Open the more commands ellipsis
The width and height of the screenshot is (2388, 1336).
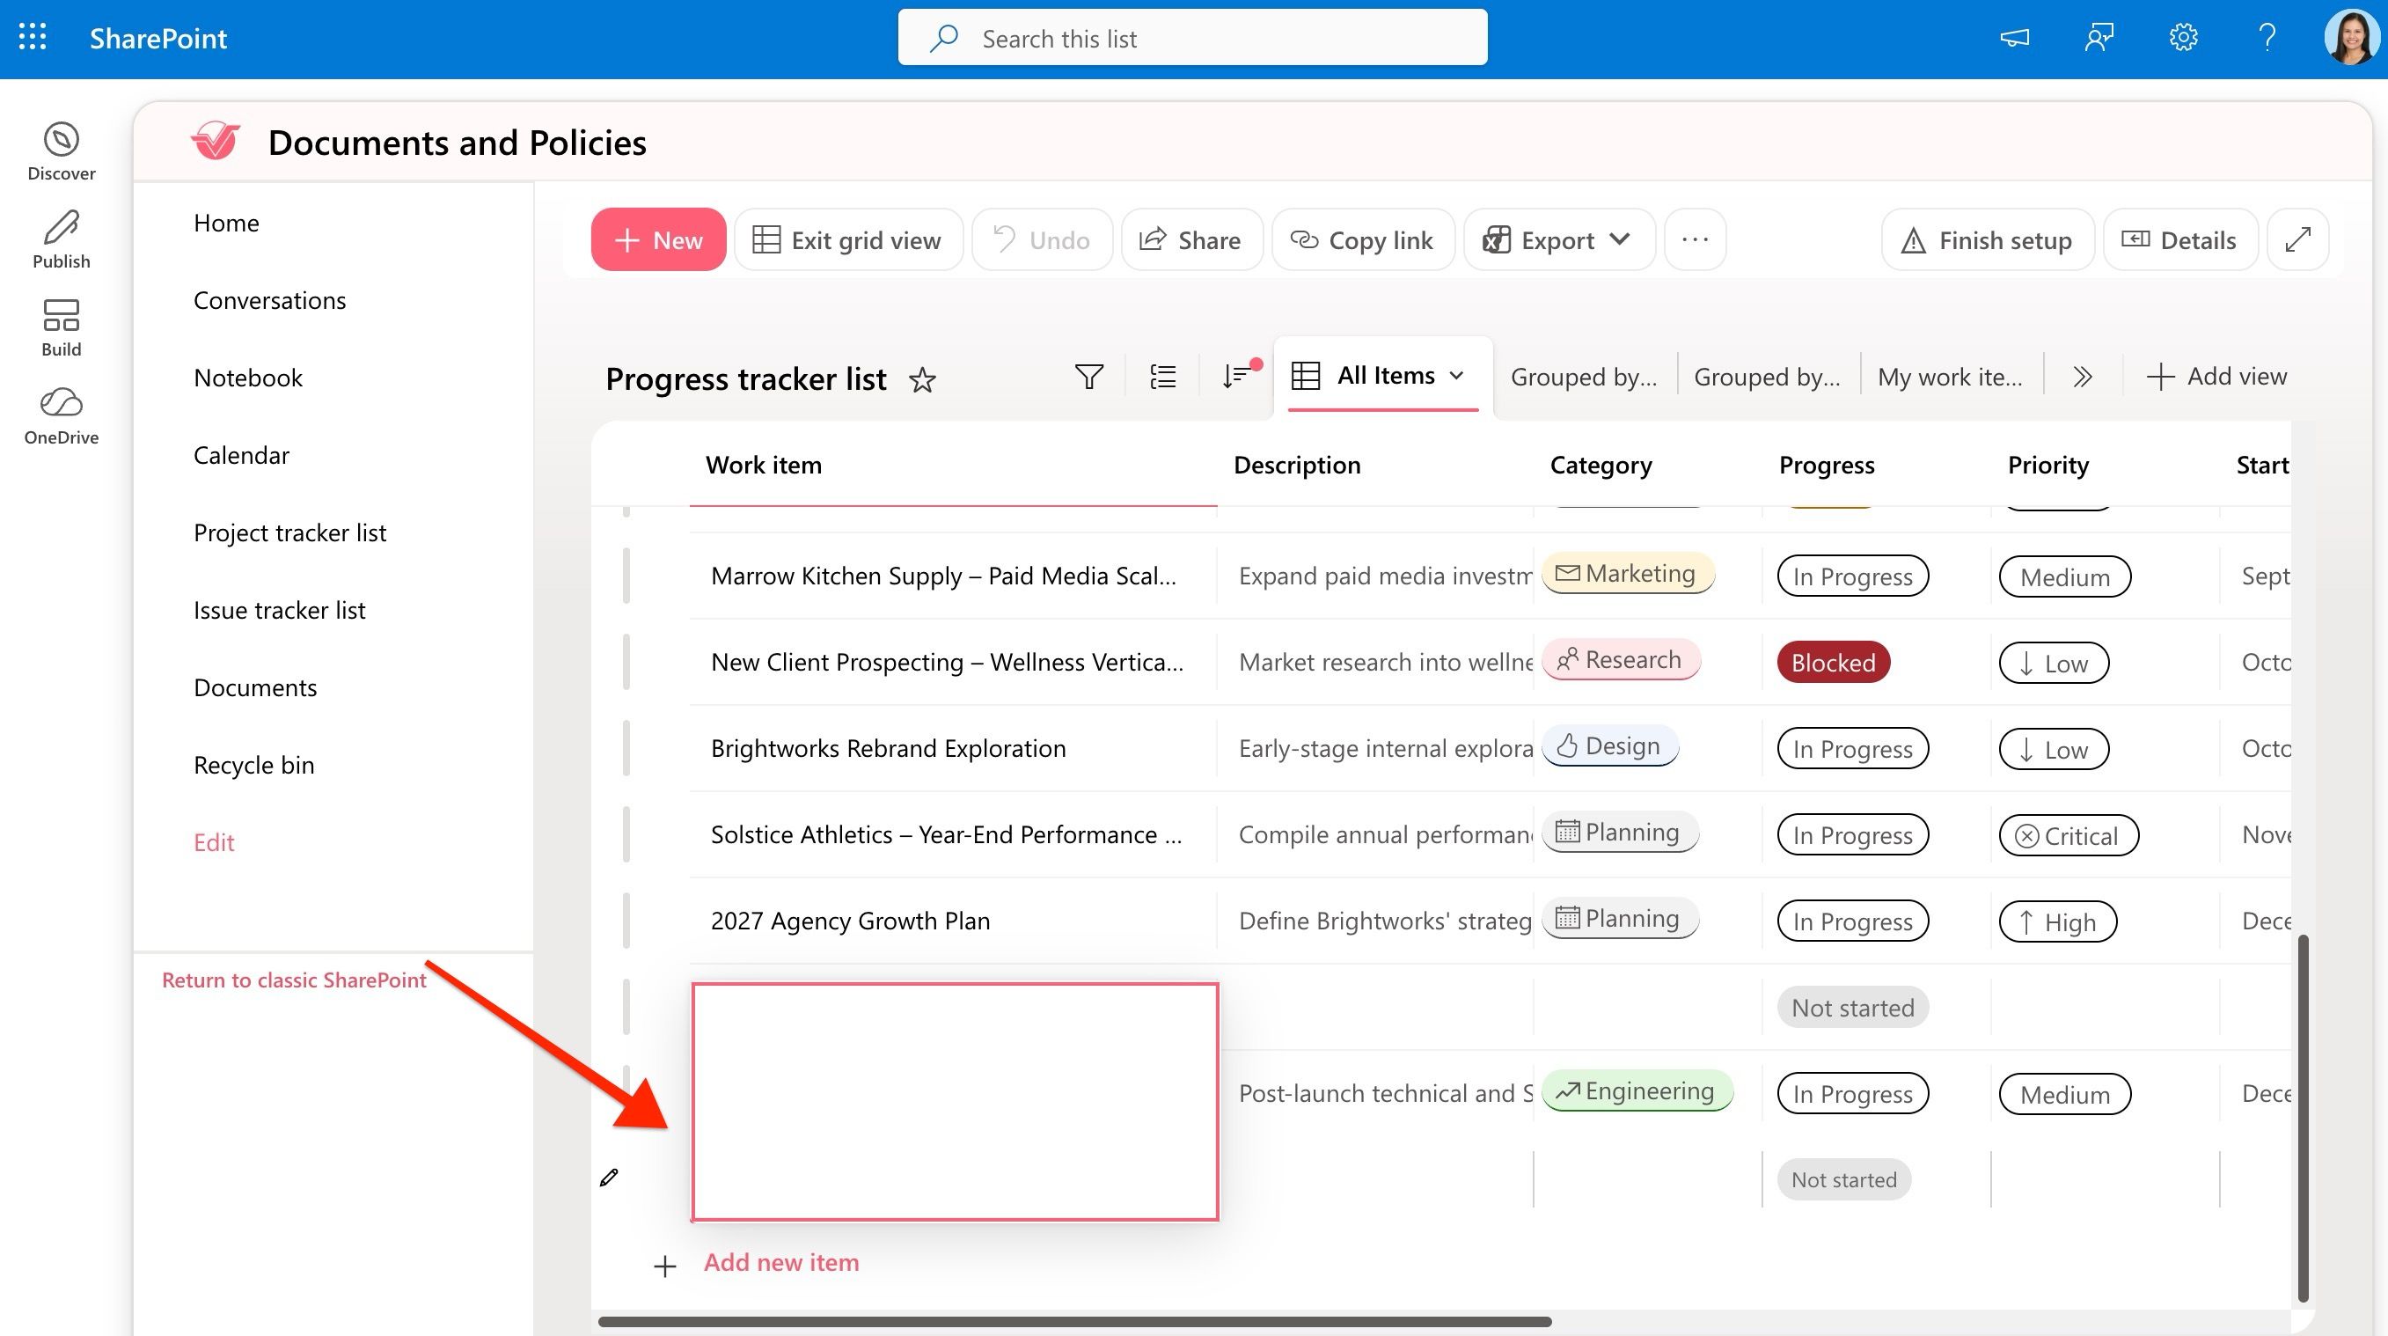tap(1695, 240)
